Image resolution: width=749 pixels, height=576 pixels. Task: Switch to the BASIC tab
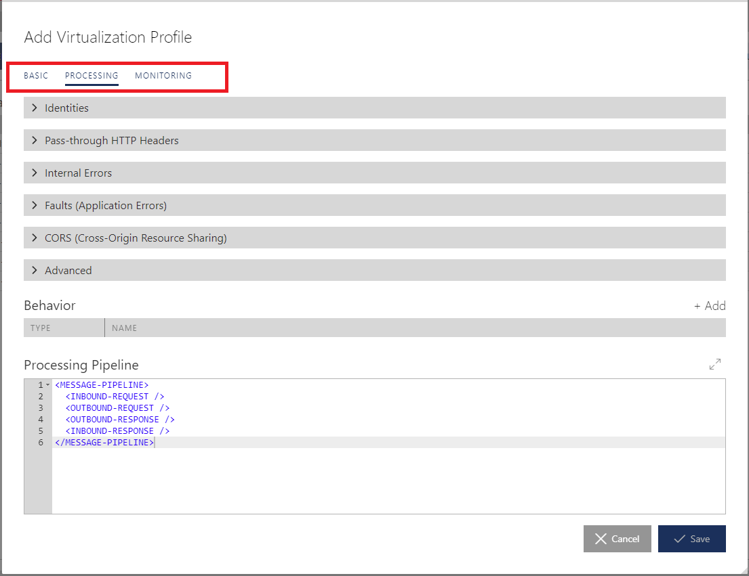[x=36, y=76]
